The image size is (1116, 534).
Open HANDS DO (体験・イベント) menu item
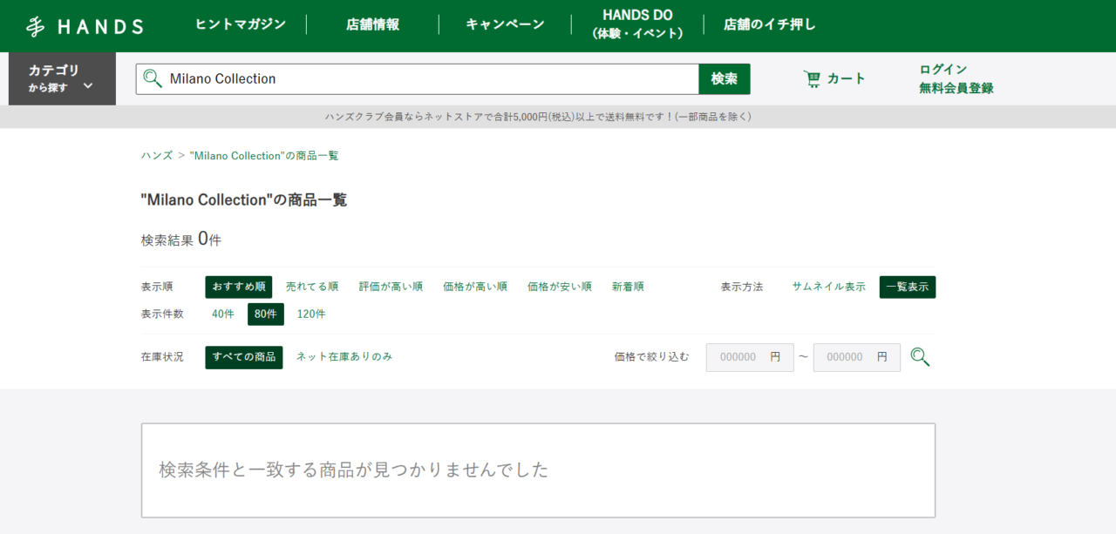click(x=637, y=24)
